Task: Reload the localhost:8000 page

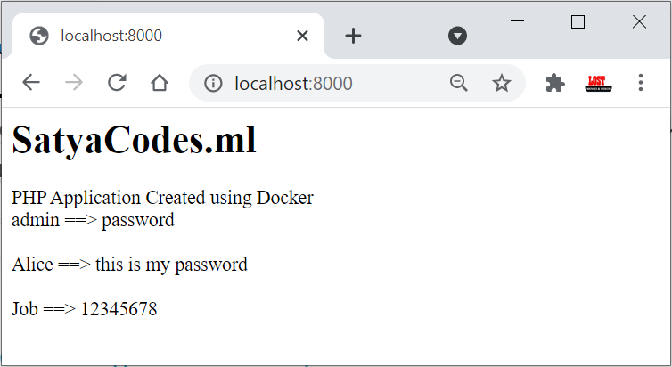Action: [117, 83]
